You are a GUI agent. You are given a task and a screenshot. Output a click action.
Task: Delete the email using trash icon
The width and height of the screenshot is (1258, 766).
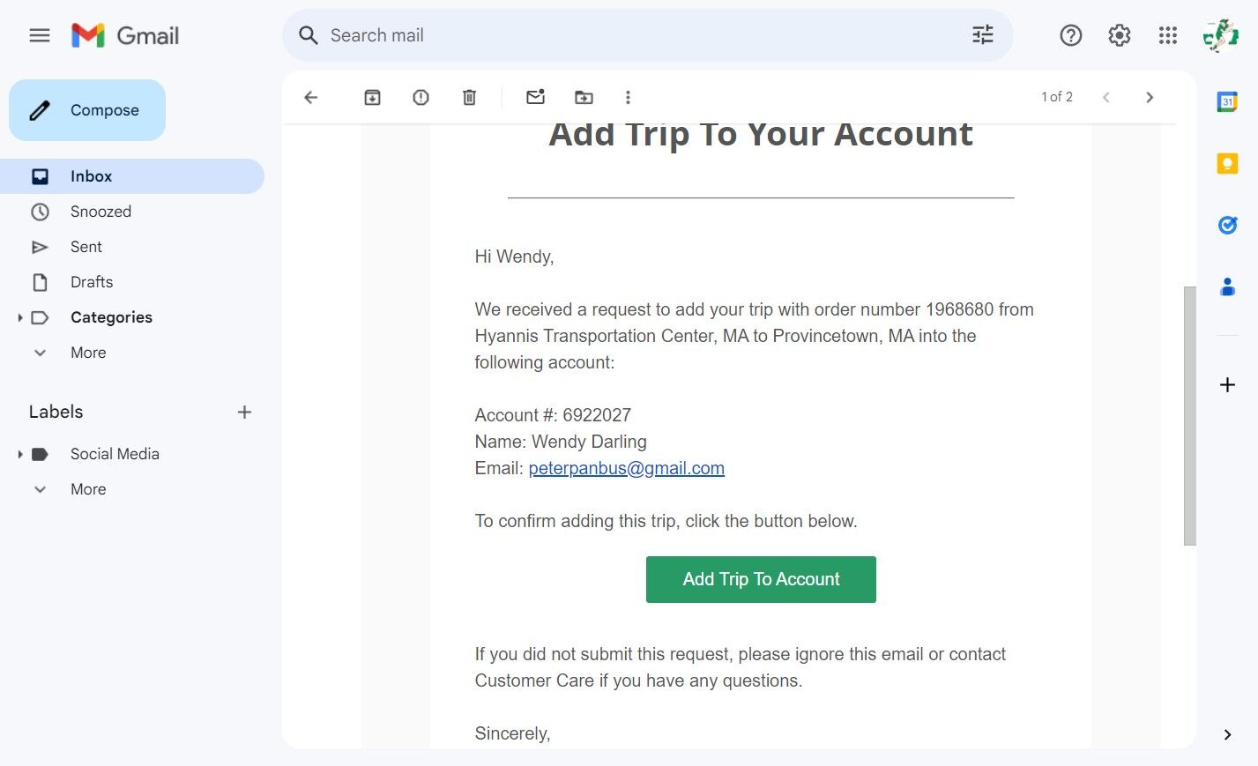(469, 97)
